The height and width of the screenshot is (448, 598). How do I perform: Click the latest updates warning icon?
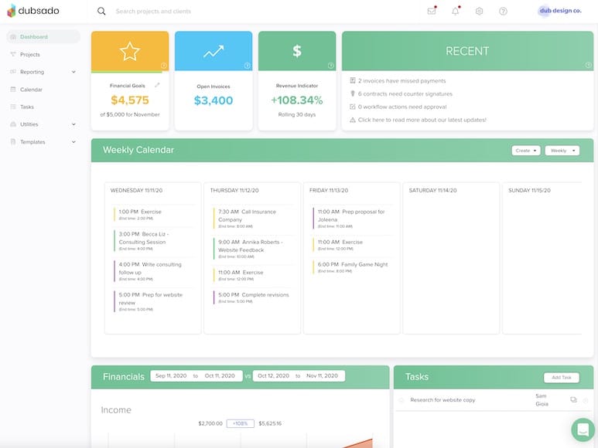click(x=353, y=120)
